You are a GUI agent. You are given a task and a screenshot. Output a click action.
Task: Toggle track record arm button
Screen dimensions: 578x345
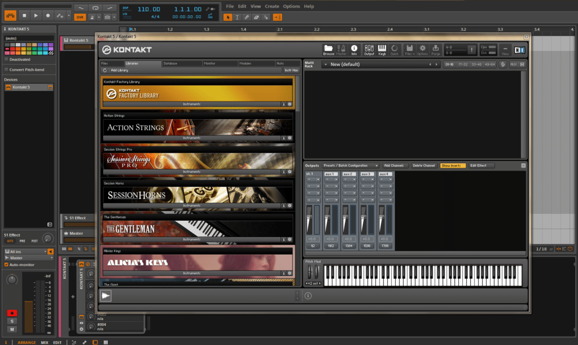point(12,313)
